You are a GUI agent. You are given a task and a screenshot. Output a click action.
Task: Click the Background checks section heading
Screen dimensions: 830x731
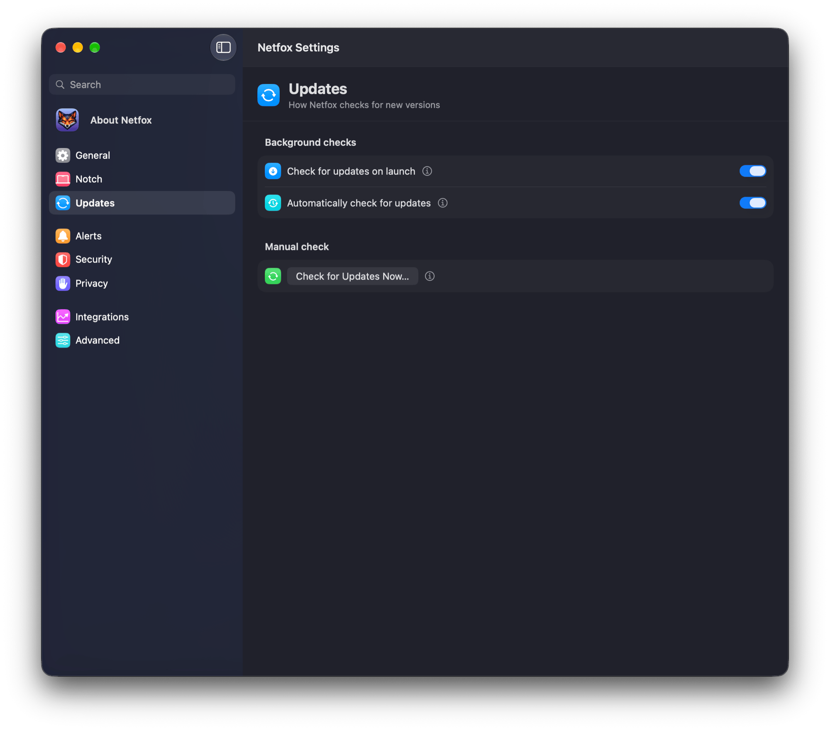point(310,142)
